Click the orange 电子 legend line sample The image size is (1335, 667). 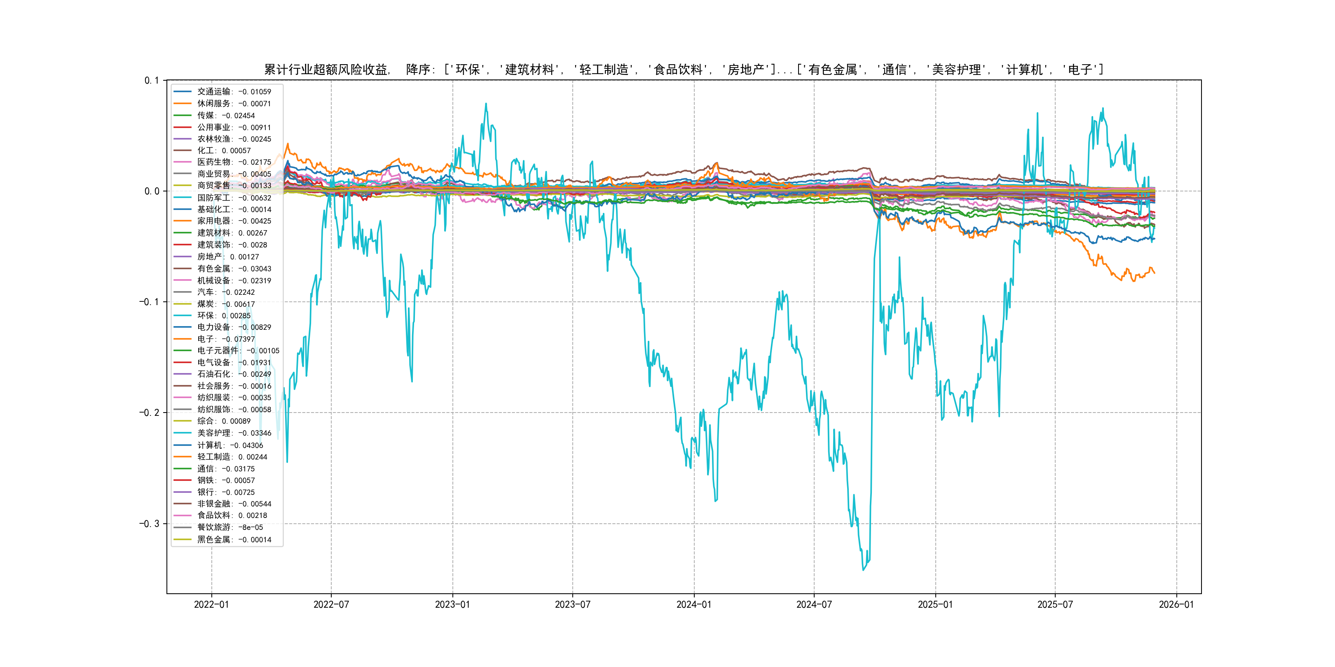[183, 339]
